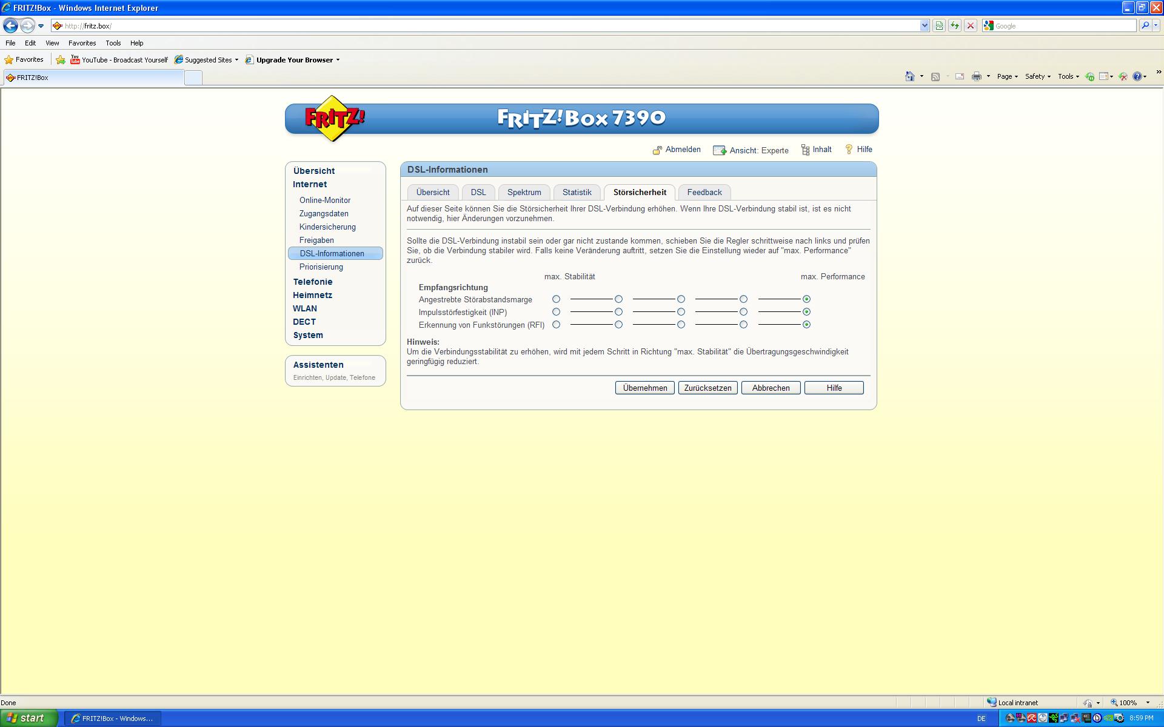
Task: Click the browser Back arrow button
Action: tap(10, 25)
